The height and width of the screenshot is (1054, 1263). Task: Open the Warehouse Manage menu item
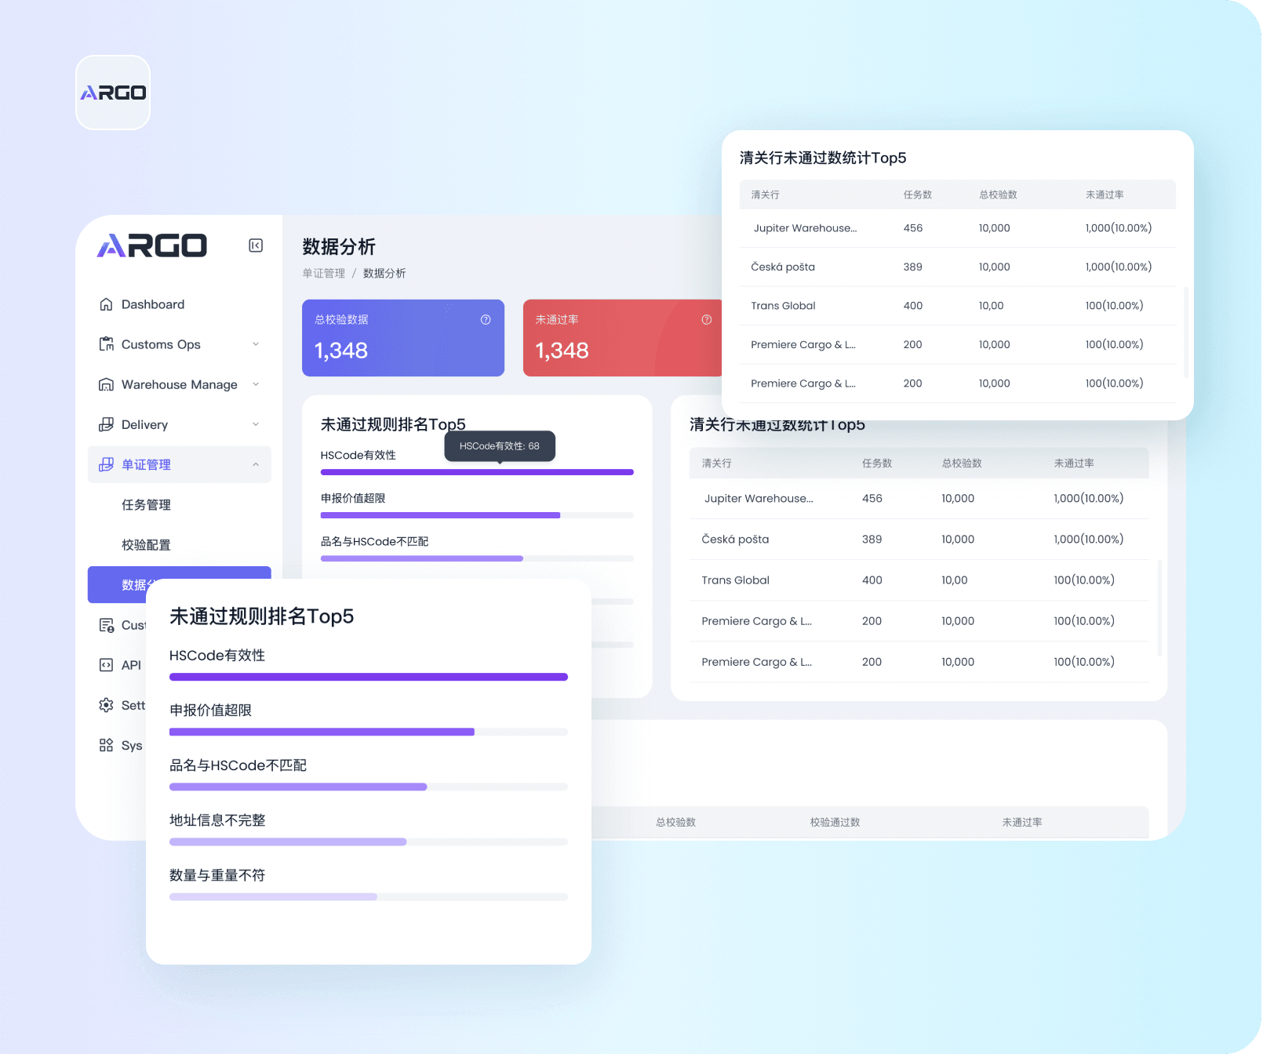[180, 384]
